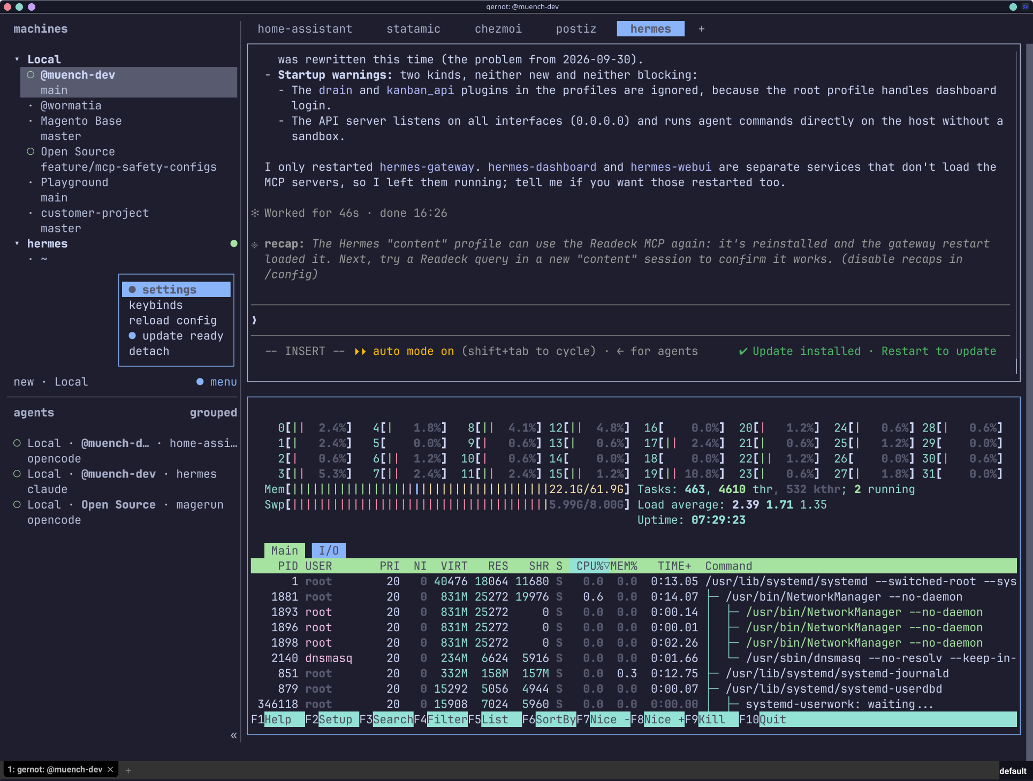This screenshot has height=781, width=1033.
Task: Click F3 Search in htop bar
Action: pyautogui.click(x=386, y=719)
